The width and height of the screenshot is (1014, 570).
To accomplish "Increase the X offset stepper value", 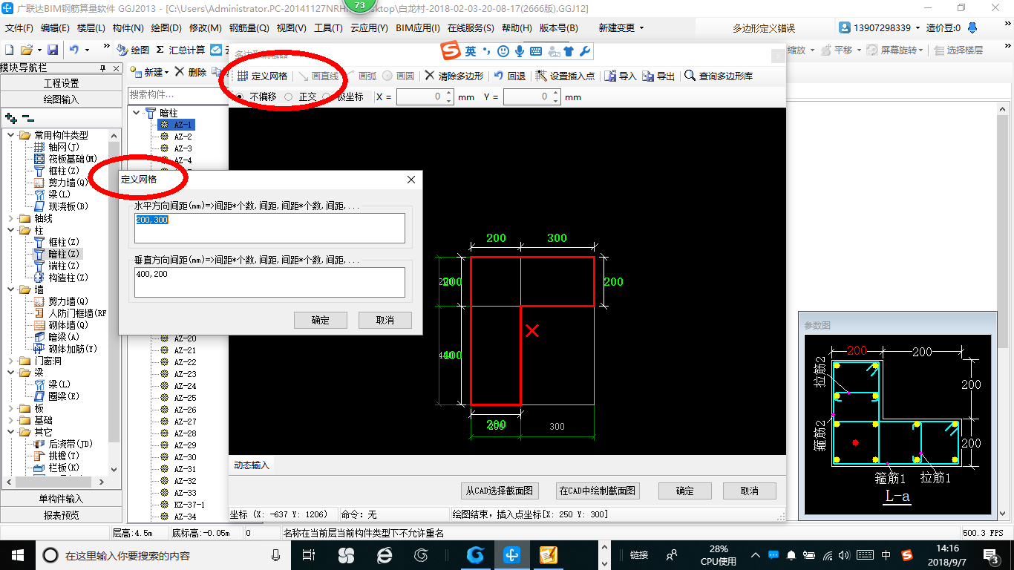I will pos(449,94).
